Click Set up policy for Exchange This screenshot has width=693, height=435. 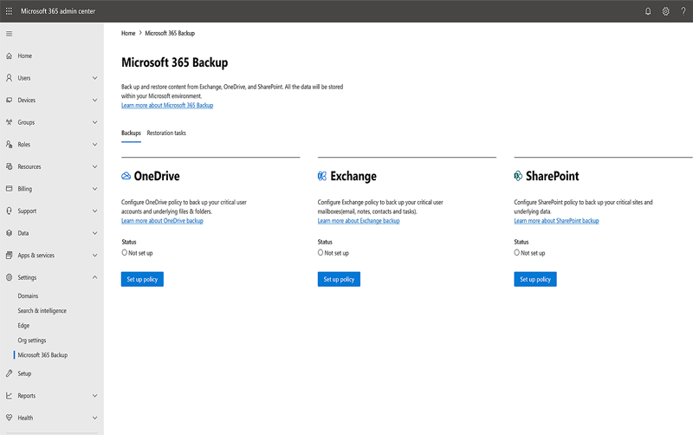(339, 279)
